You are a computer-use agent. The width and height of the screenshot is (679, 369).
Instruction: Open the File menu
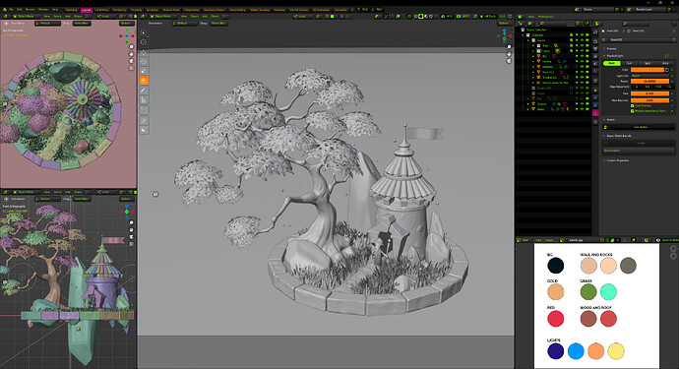(11, 9)
